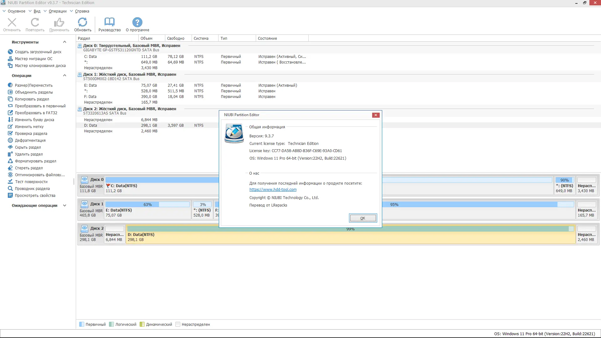Select Удалить раздел operation

29,154
